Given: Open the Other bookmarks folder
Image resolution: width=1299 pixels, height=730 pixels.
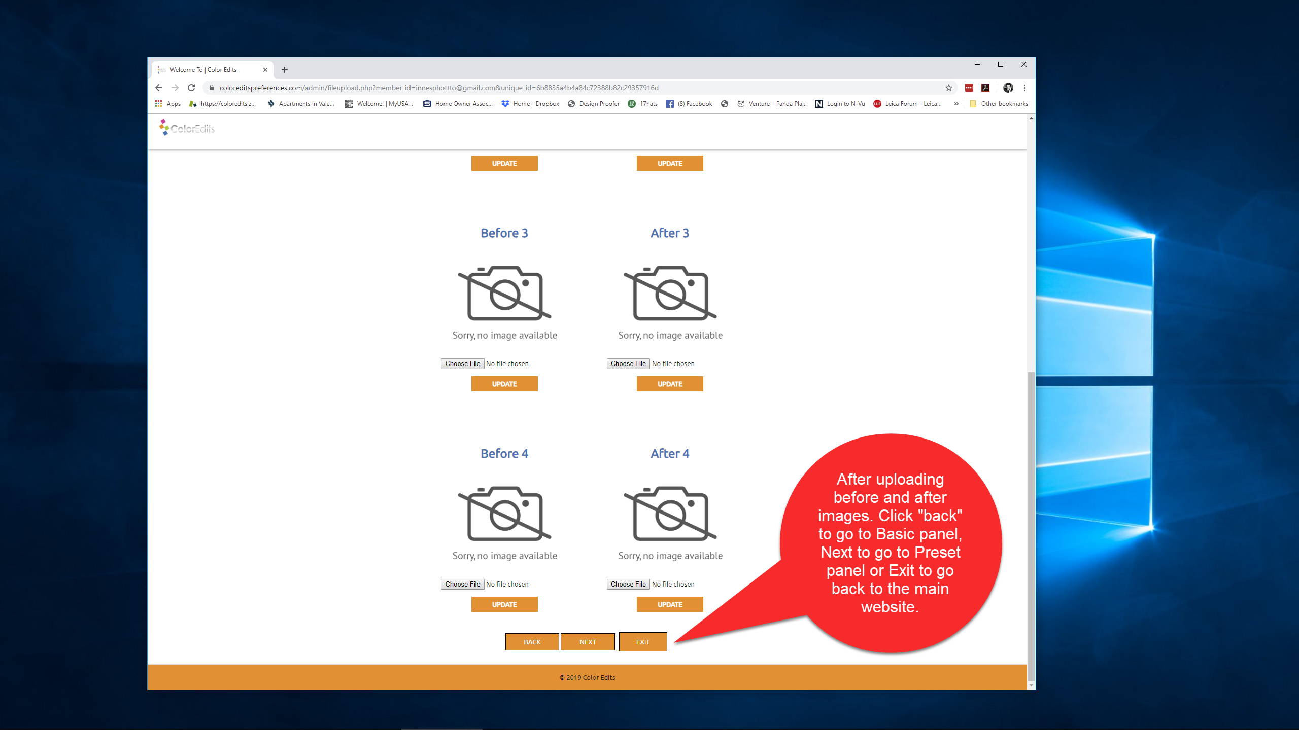Looking at the screenshot, I should click(x=999, y=104).
